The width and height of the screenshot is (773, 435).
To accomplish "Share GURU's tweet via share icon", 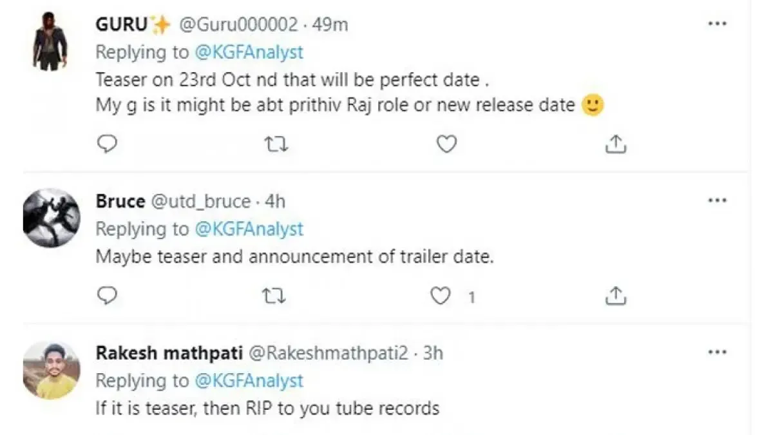I will click(x=616, y=144).
